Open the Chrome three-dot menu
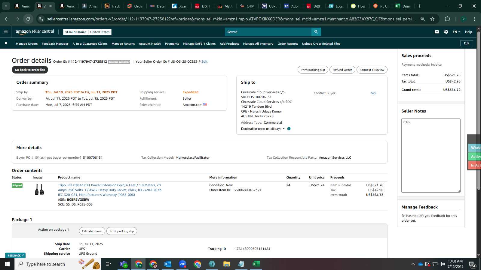 click(474, 19)
